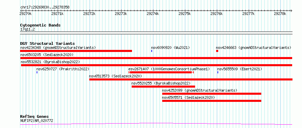
Task: Click the 29276k ruler label
Action: coord(217,14)
